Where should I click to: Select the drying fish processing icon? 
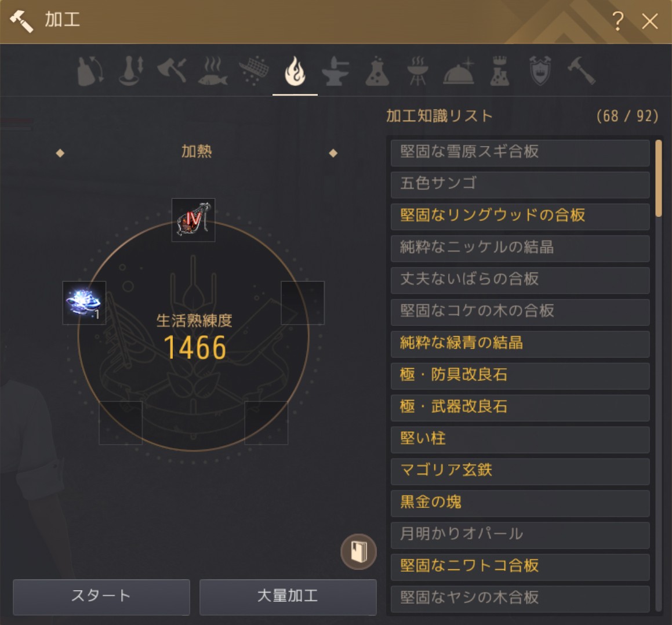(x=213, y=71)
